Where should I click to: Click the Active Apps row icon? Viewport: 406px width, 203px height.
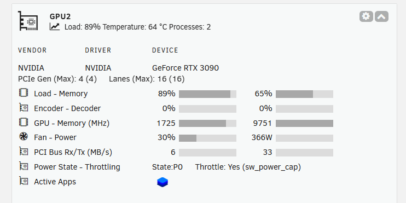pos(24,181)
